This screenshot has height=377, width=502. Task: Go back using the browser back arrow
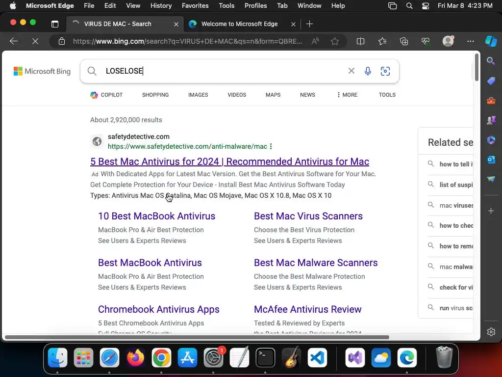coord(14,41)
